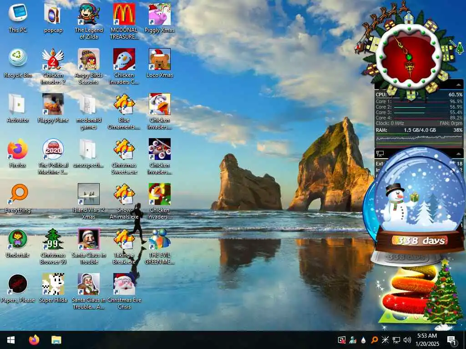Select the Flappy Plane shortcut
The image size is (466, 349).
click(53, 108)
